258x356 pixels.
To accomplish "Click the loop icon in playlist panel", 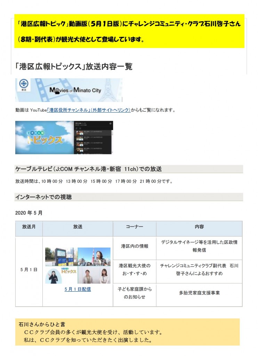I will (x=76, y=128).
